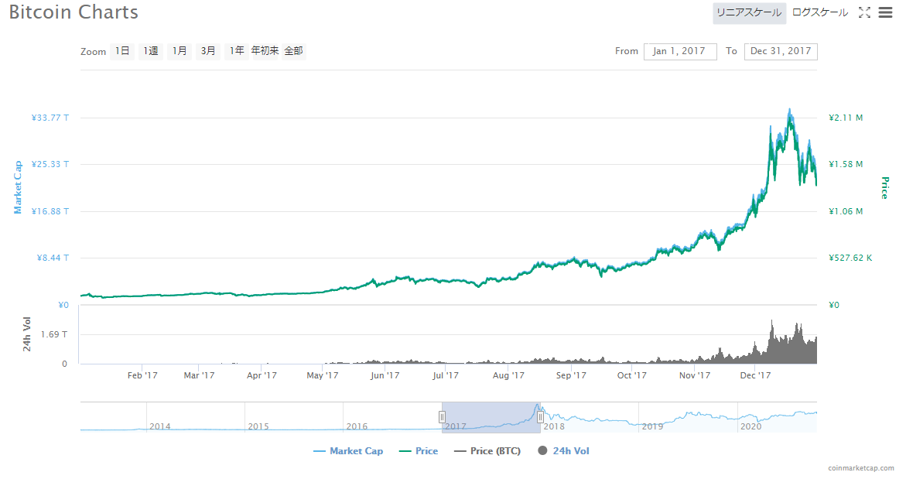Click 2019 in the navigator timeline

tap(652, 426)
